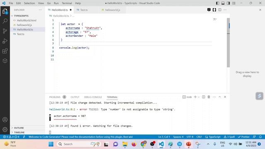Select the node terminal instance
The height and width of the screenshot is (149, 265).
click(x=187, y=97)
